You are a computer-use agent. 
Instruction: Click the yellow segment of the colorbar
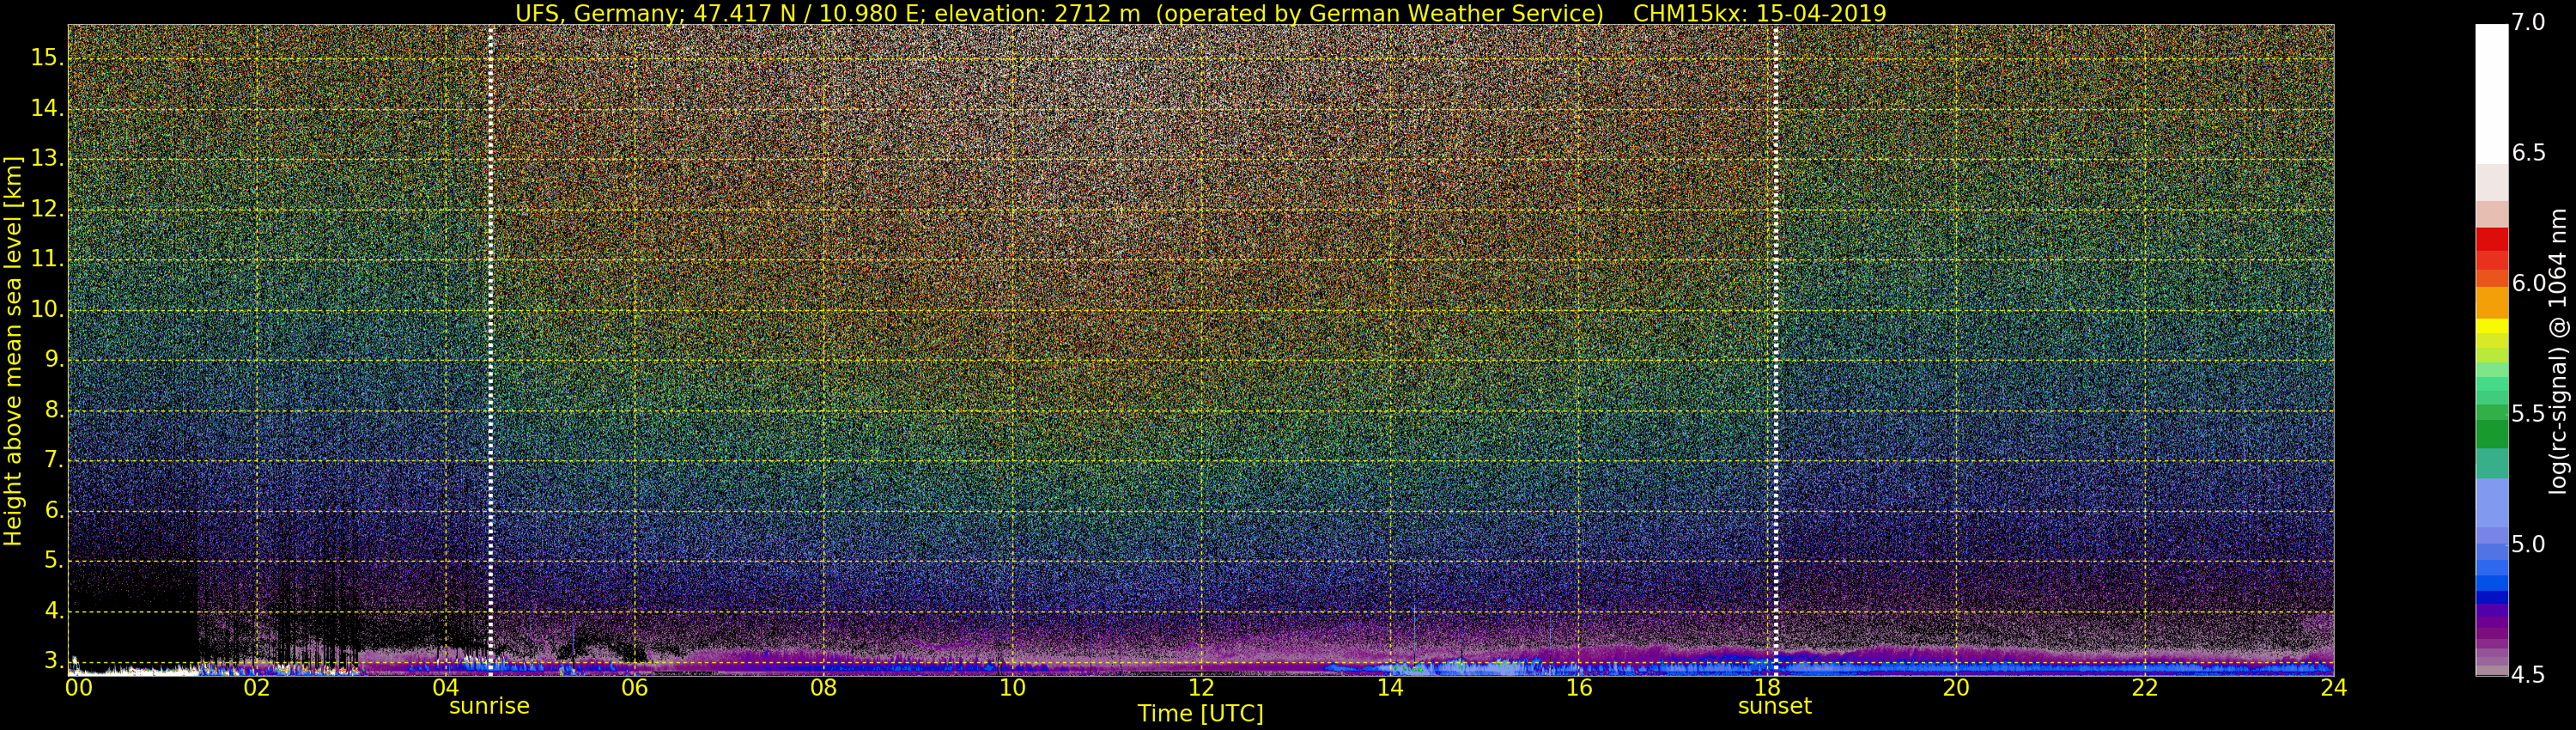point(2491,326)
